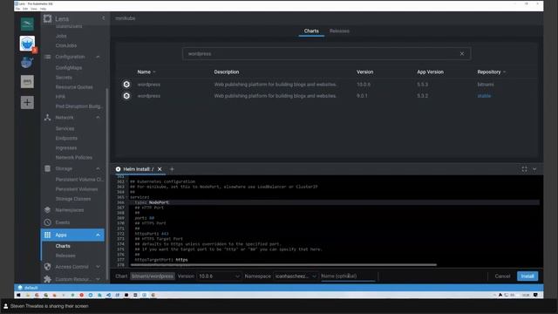Collapse the Network section chevron
The height and width of the screenshot is (314, 558).
coord(98,118)
